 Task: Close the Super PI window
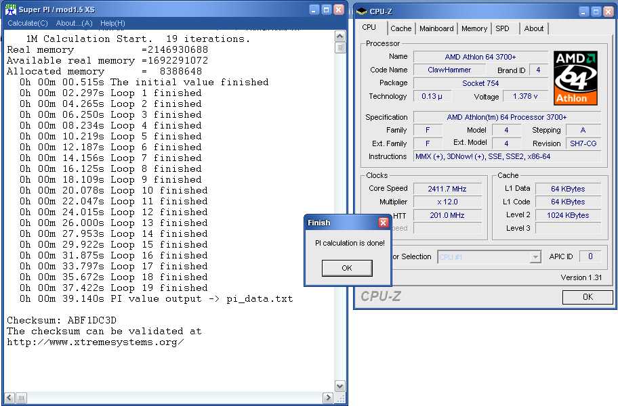point(339,10)
